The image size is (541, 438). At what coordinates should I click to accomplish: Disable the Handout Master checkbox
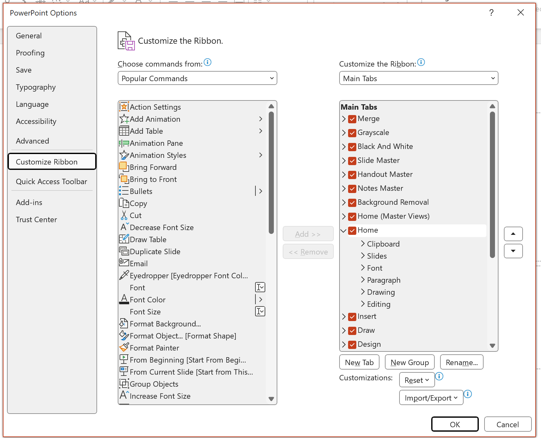[x=352, y=175]
